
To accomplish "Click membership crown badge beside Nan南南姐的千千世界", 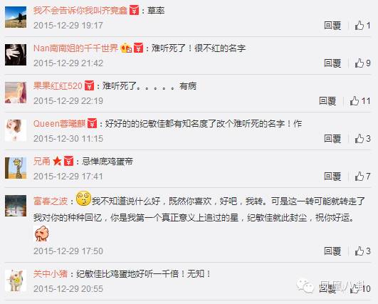I will point(126,48).
